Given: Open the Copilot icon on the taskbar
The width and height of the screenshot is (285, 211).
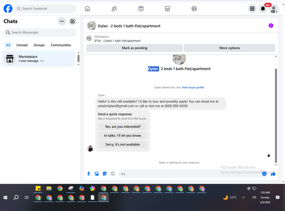Looking at the screenshot, I should pyautogui.click(x=82, y=188).
